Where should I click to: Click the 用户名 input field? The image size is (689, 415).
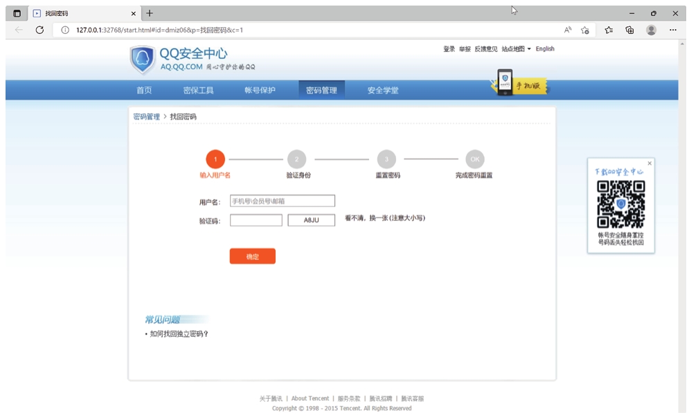(x=282, y=201)
